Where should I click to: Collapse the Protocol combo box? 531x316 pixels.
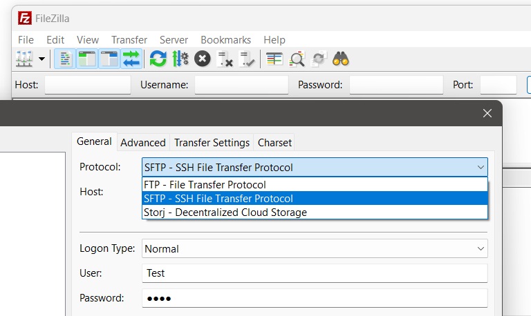tap(480, 167)
